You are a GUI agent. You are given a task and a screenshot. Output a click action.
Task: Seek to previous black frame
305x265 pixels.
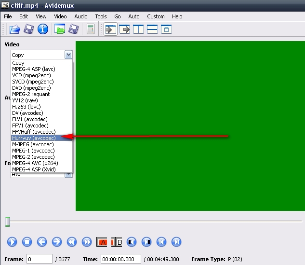click(132, 242)
